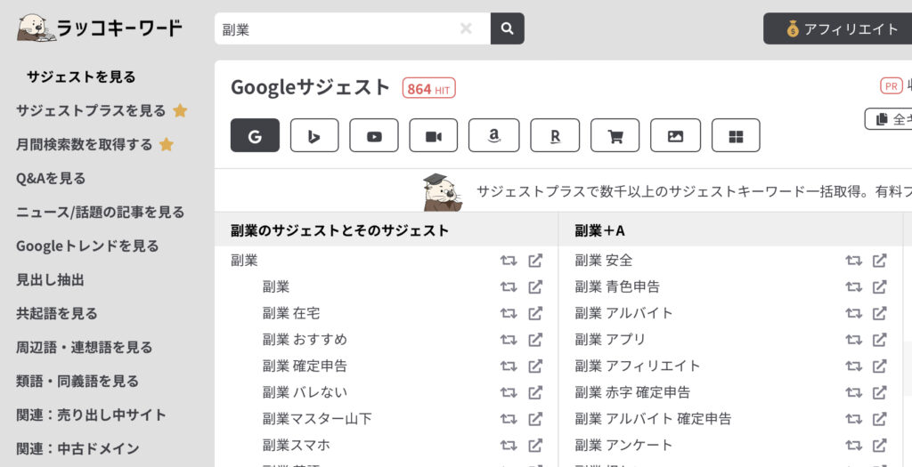Click the 副業＋A column header

[599, 230]
